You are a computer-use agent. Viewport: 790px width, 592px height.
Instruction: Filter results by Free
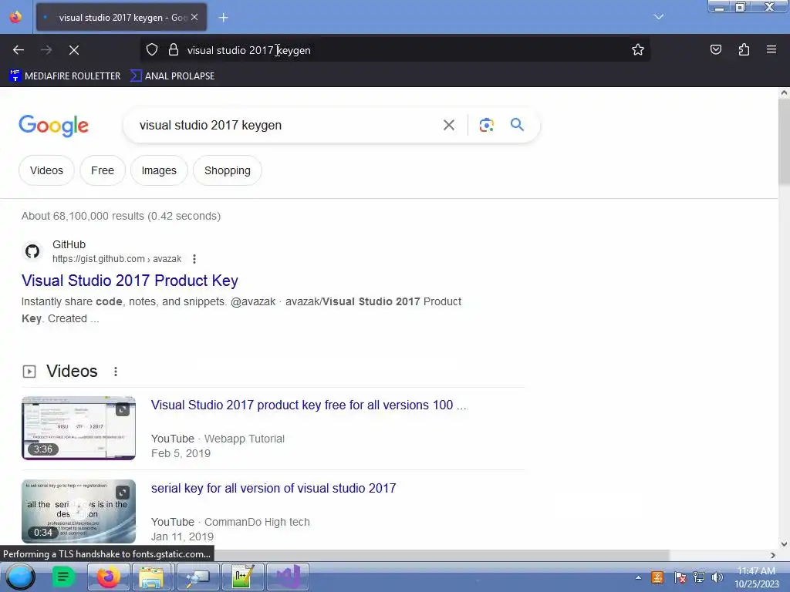[x=103, y=170]
